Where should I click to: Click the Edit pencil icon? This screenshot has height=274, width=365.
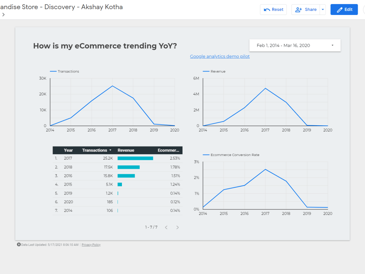339,9
